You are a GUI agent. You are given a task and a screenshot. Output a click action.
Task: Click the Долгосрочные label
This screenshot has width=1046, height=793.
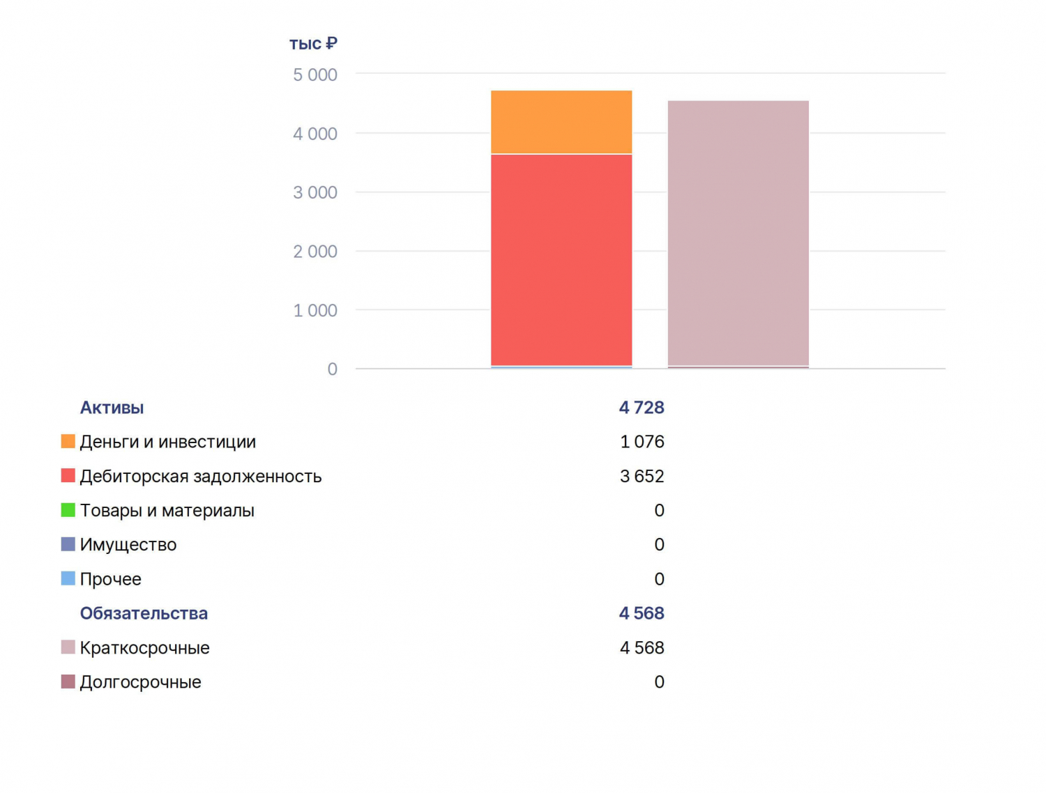click(140, 682)
